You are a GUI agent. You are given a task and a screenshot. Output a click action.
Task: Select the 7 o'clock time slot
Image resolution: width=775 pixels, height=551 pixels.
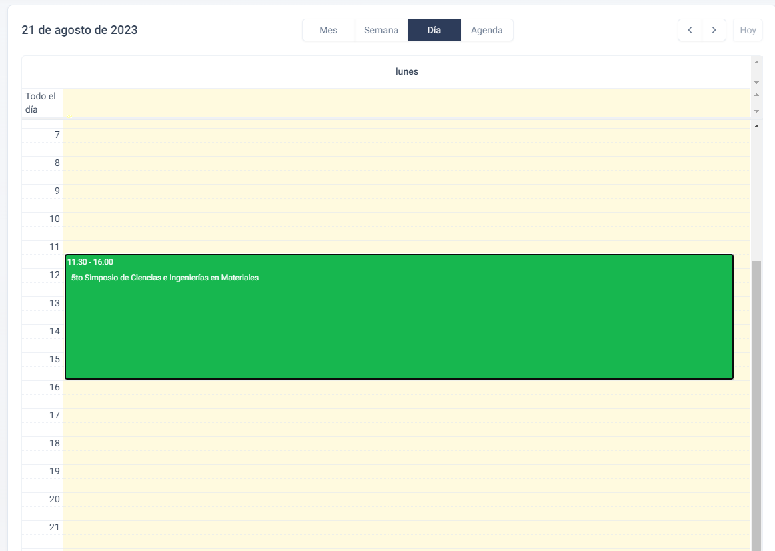(x=406, y=135)
